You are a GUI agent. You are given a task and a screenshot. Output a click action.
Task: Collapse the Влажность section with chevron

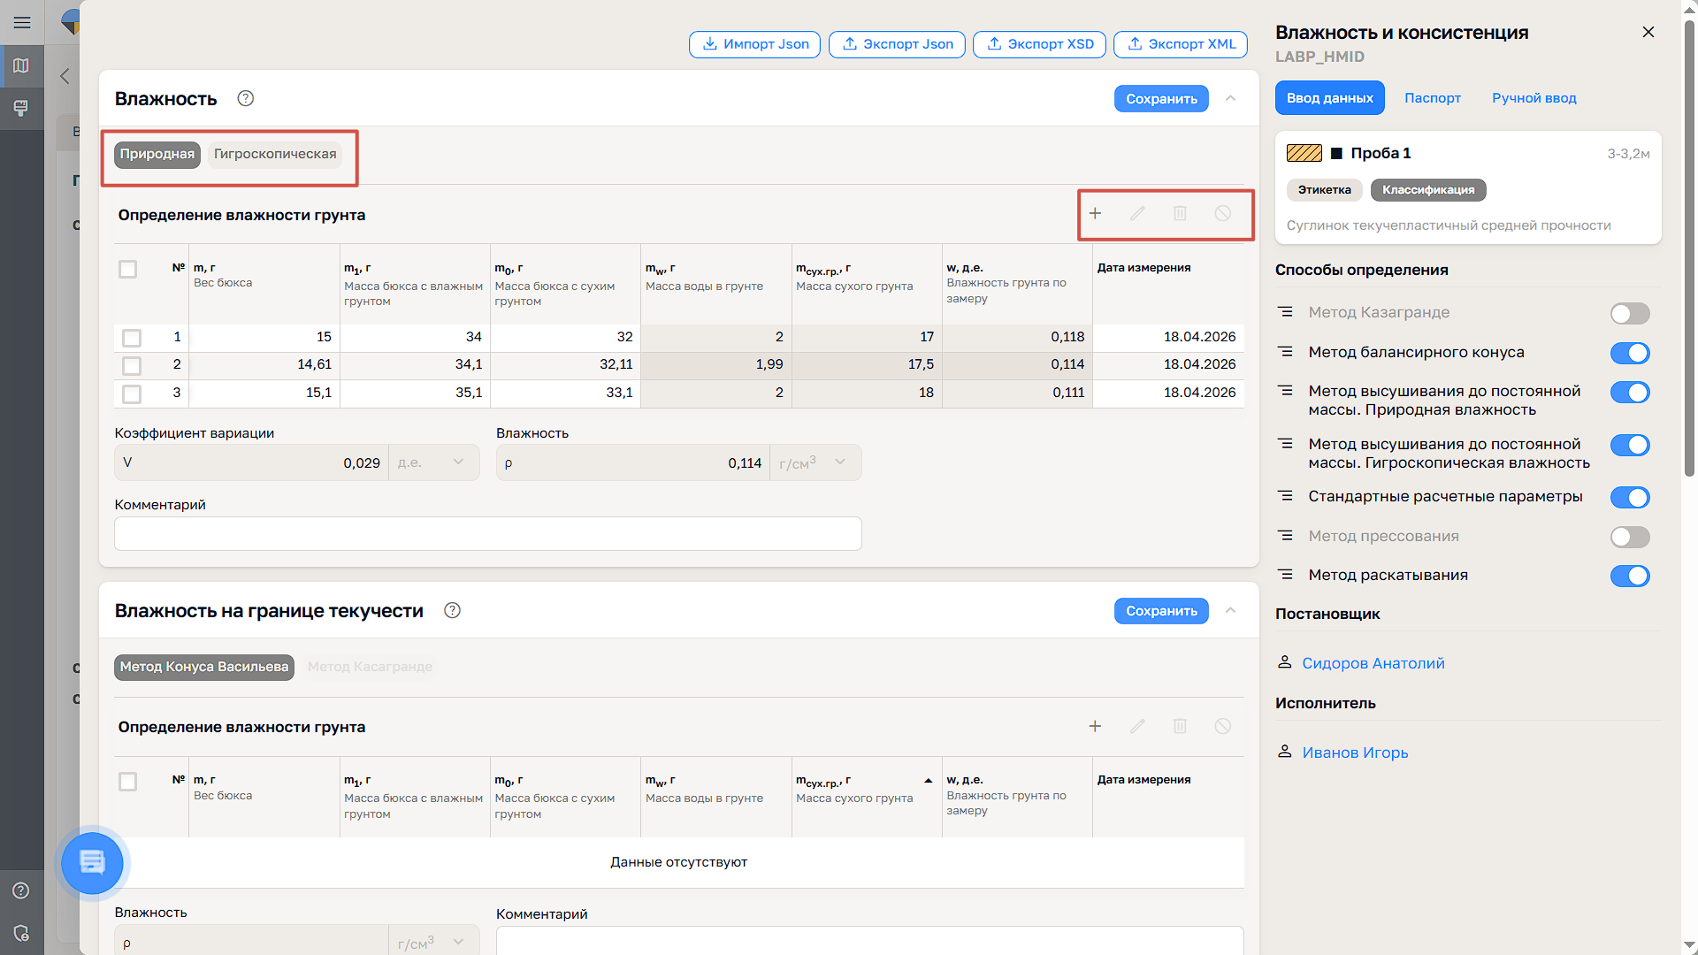(1230, 98)
